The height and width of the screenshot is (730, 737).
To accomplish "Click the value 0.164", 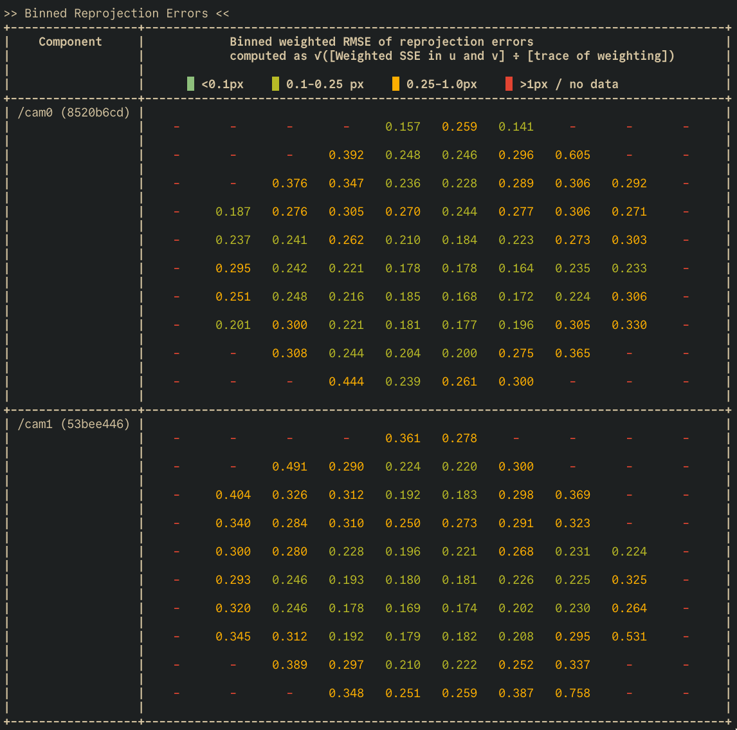I will coord(516,268).
